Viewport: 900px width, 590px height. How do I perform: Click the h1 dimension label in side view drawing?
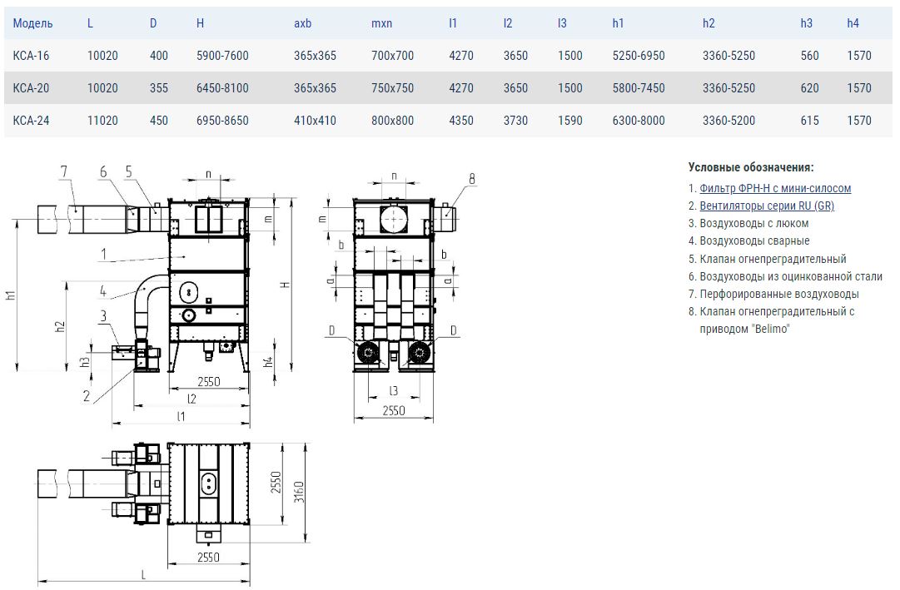[11, 296]
